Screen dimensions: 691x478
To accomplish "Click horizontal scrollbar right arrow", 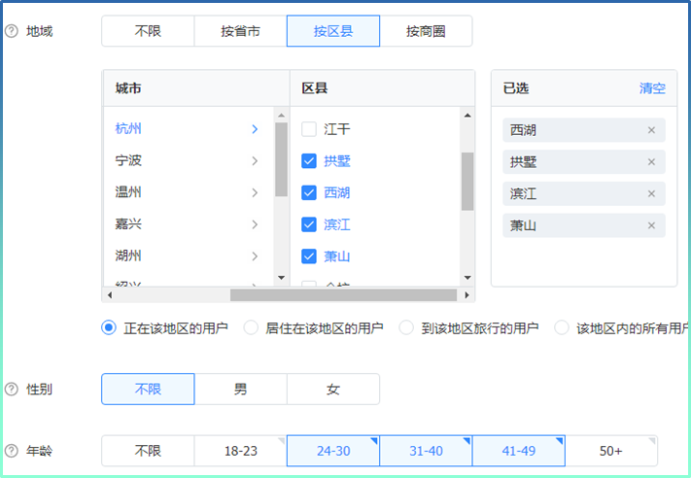I will point(467,294).
